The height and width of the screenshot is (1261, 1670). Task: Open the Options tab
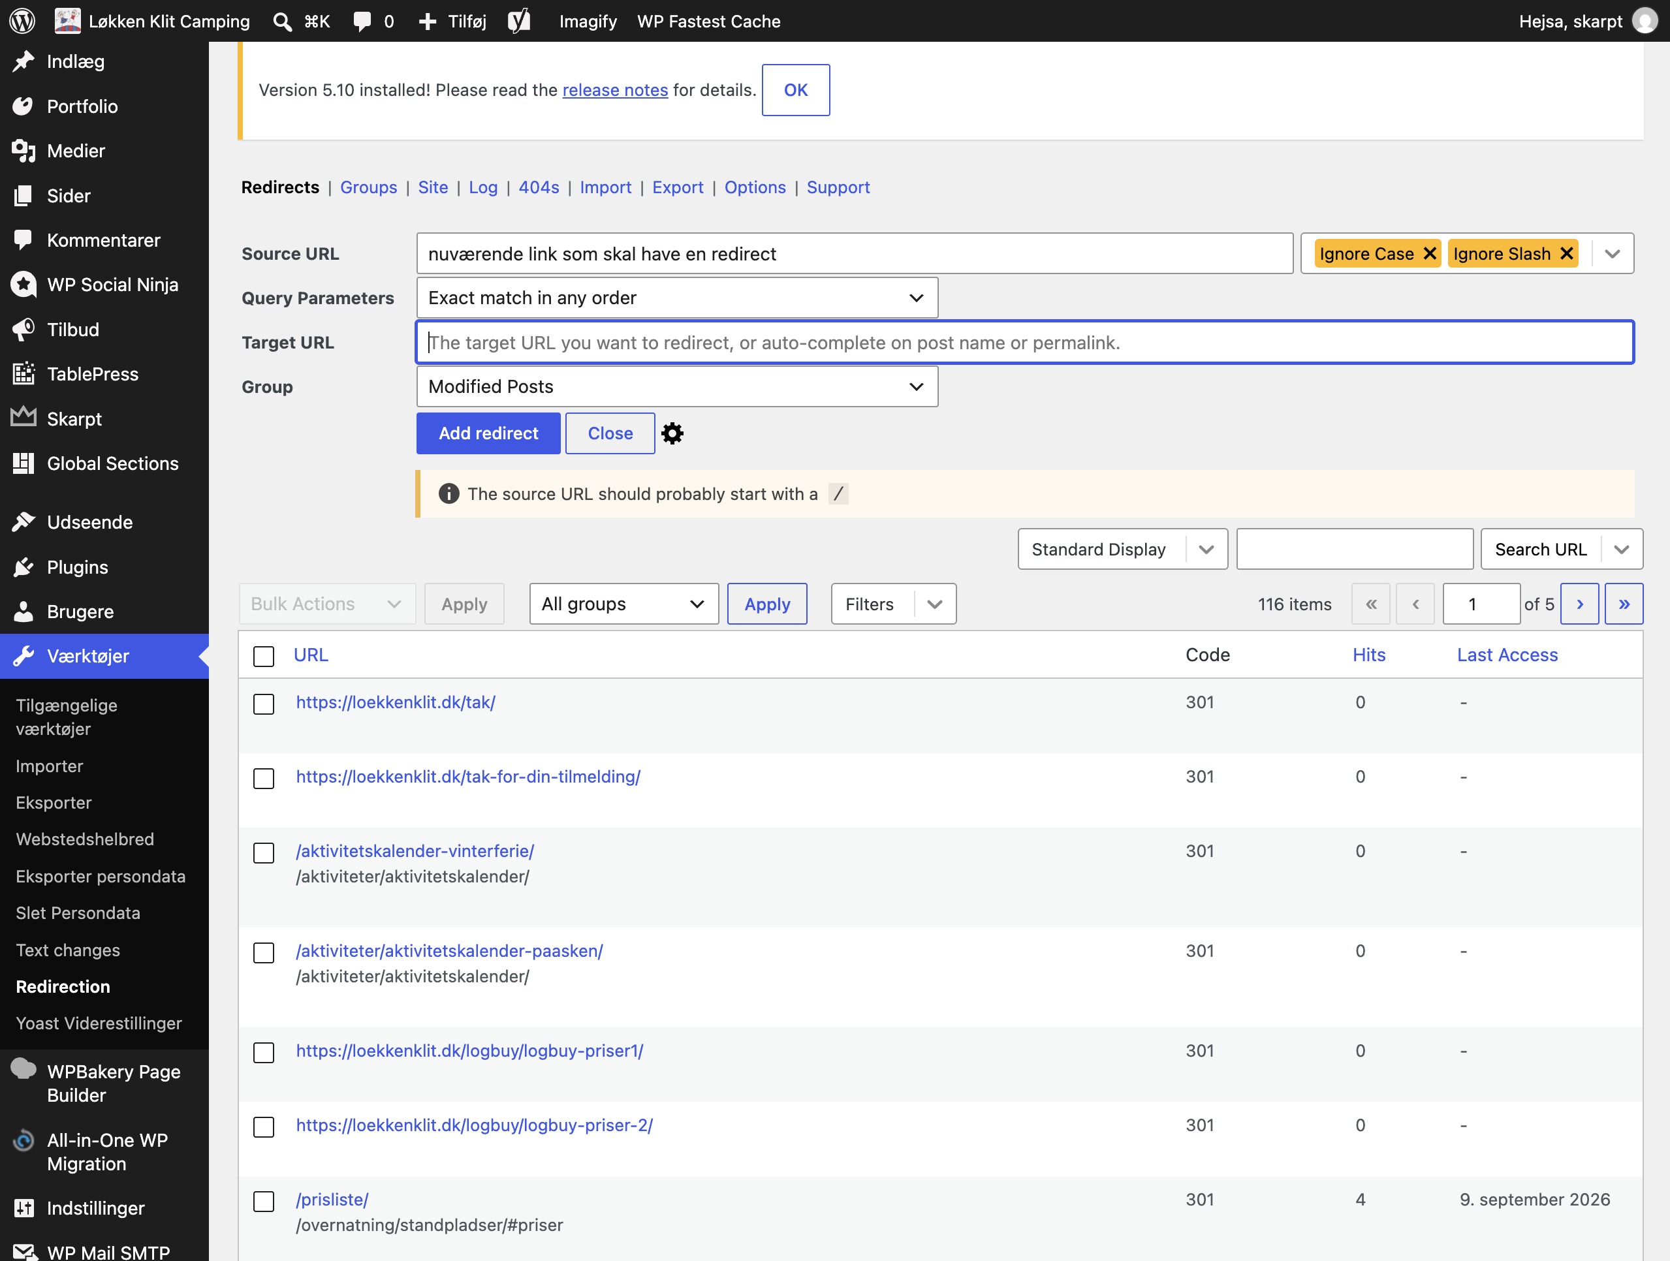pos(755,187)
